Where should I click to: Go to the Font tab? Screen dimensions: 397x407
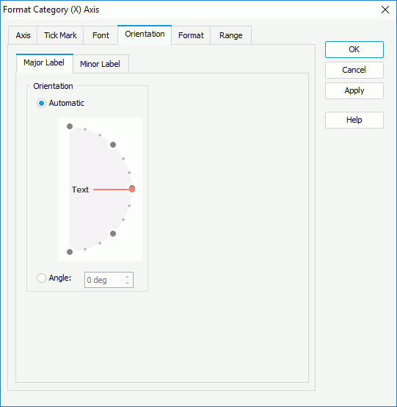(101, 35)
